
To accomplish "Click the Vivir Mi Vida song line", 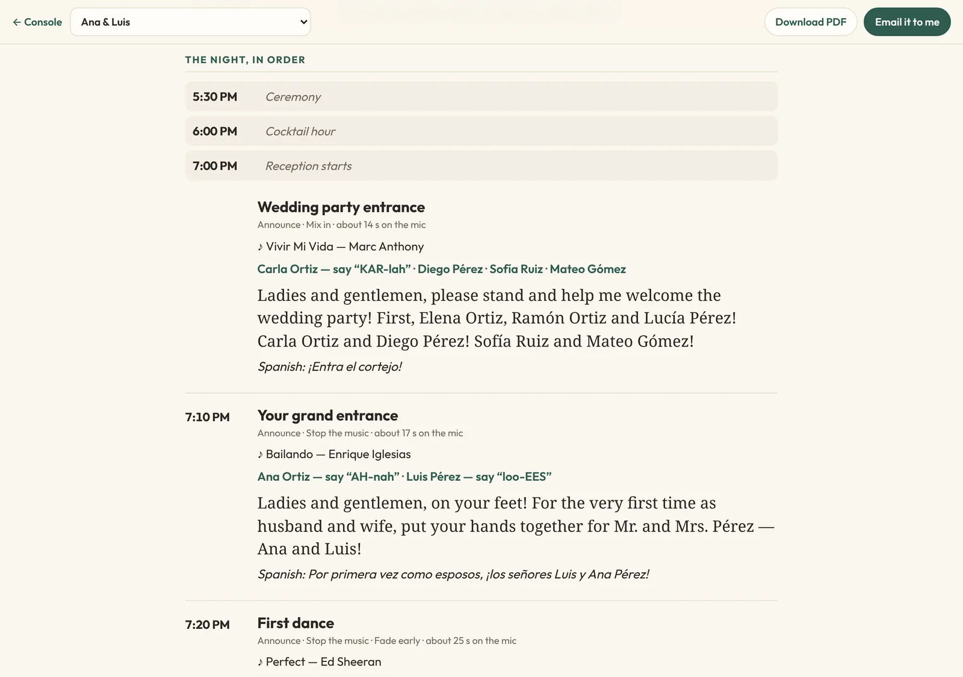I will [341, 246].
